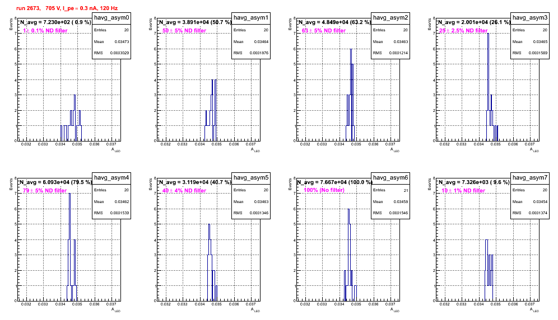
Task: Click the run 2673 header text
Action: [x=67, y=8]
